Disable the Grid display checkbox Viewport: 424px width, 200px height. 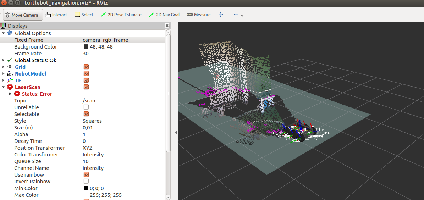(x=86, y=67)
